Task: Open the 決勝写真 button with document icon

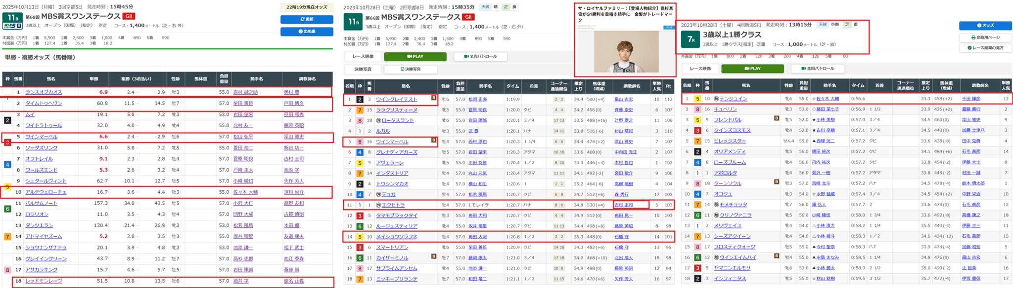Action: click(x=410, y=70)
